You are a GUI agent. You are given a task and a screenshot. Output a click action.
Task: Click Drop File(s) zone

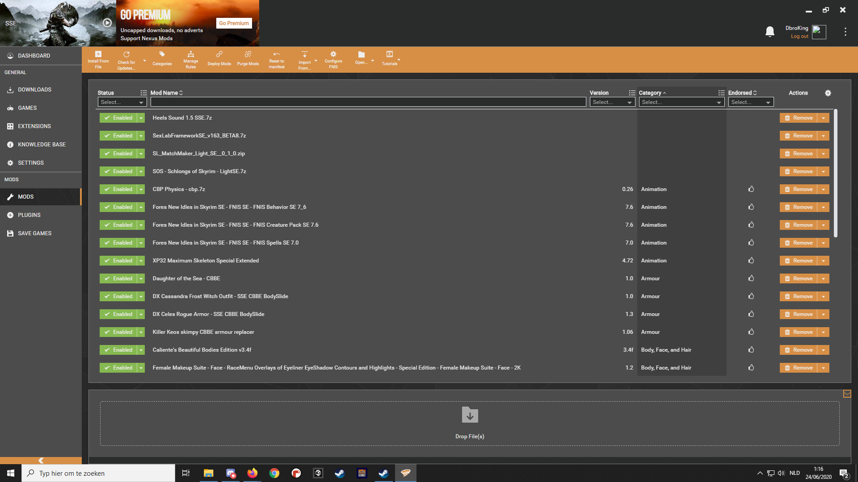[470, 424]
